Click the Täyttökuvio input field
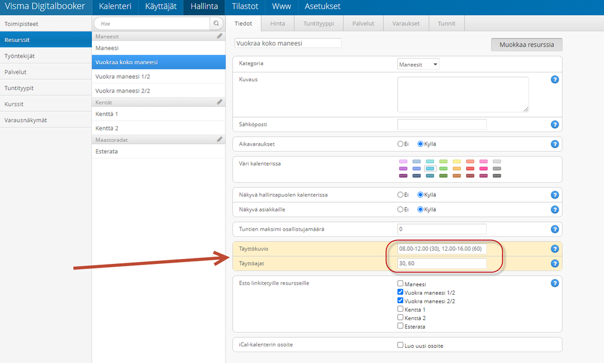604x363 pixels. pyautogui.click(x=441, y=249)
